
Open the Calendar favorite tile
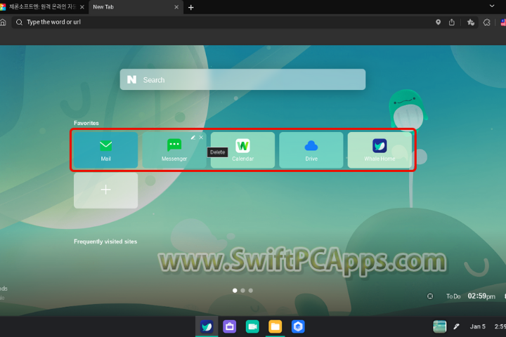click(x=242, y=150)
